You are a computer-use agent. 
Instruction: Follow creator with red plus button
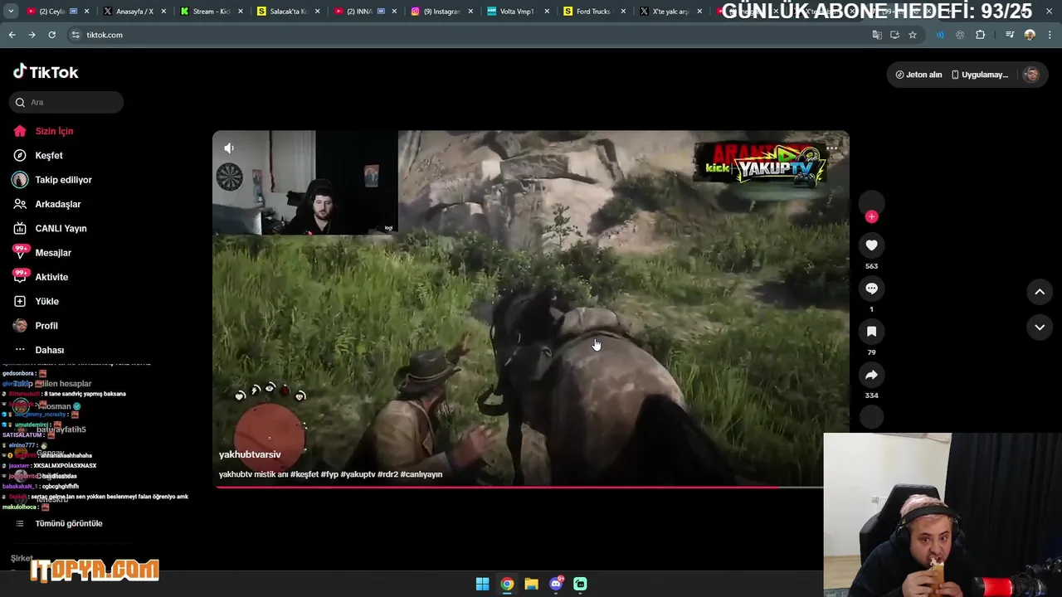pyautogui.click(x=871, y=216)
